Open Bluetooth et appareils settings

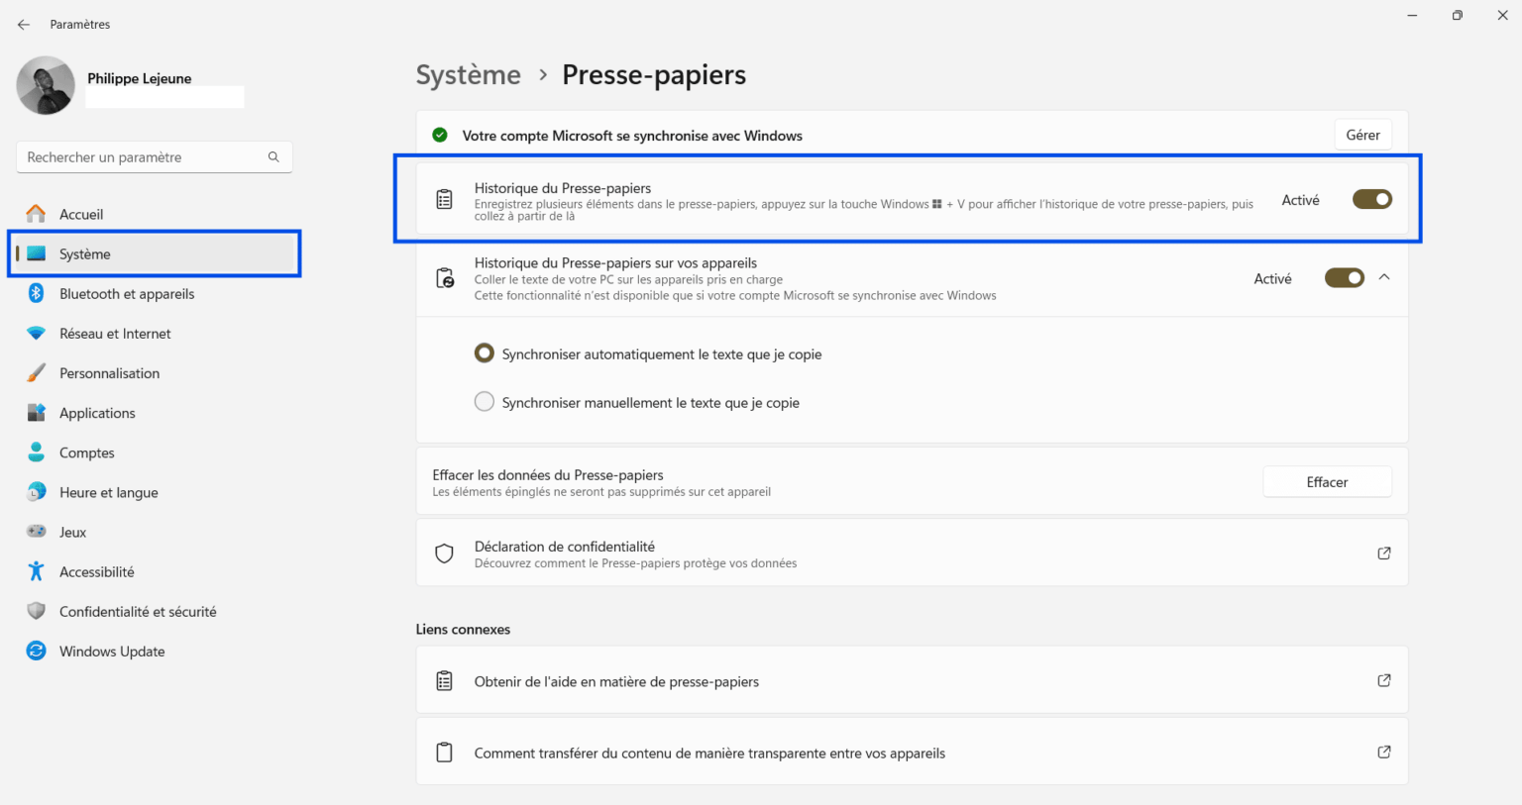pyautogui.click(x=127, y=294)
